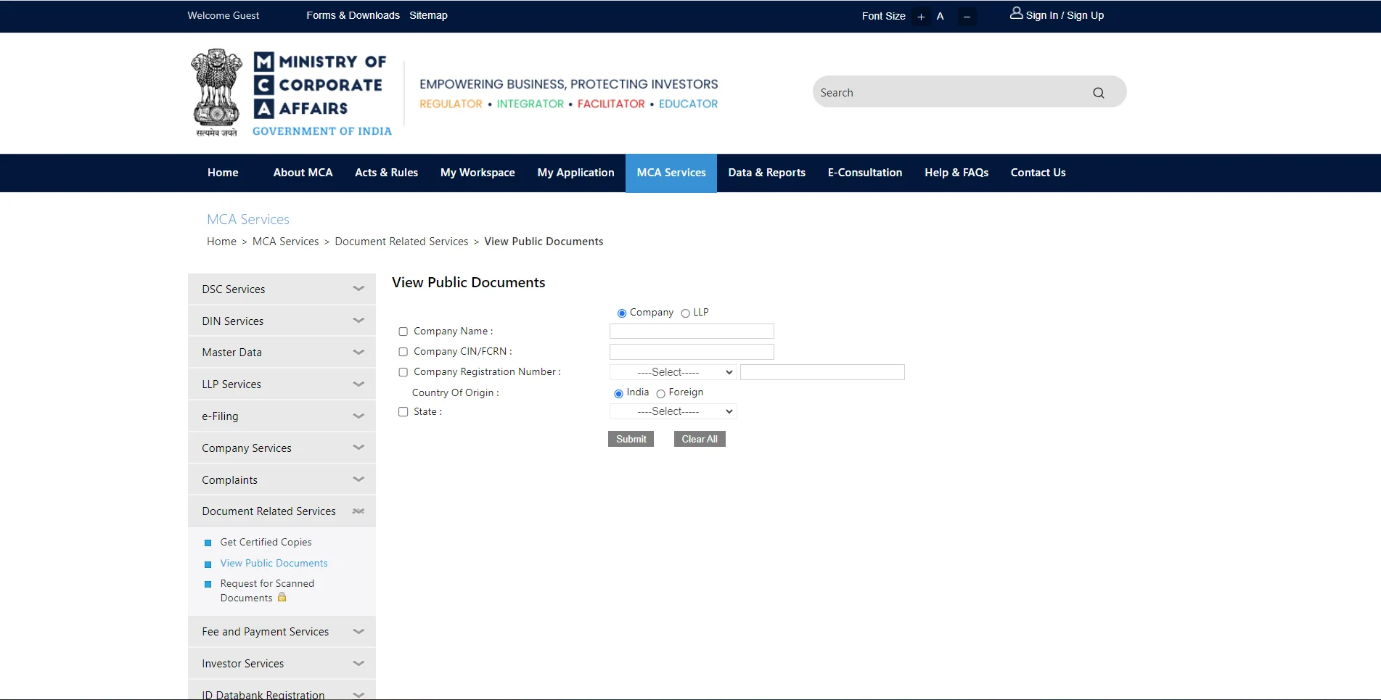Open the State select dropdown
This screenshot has height=700, width=1381.
[x=673, y=411]
